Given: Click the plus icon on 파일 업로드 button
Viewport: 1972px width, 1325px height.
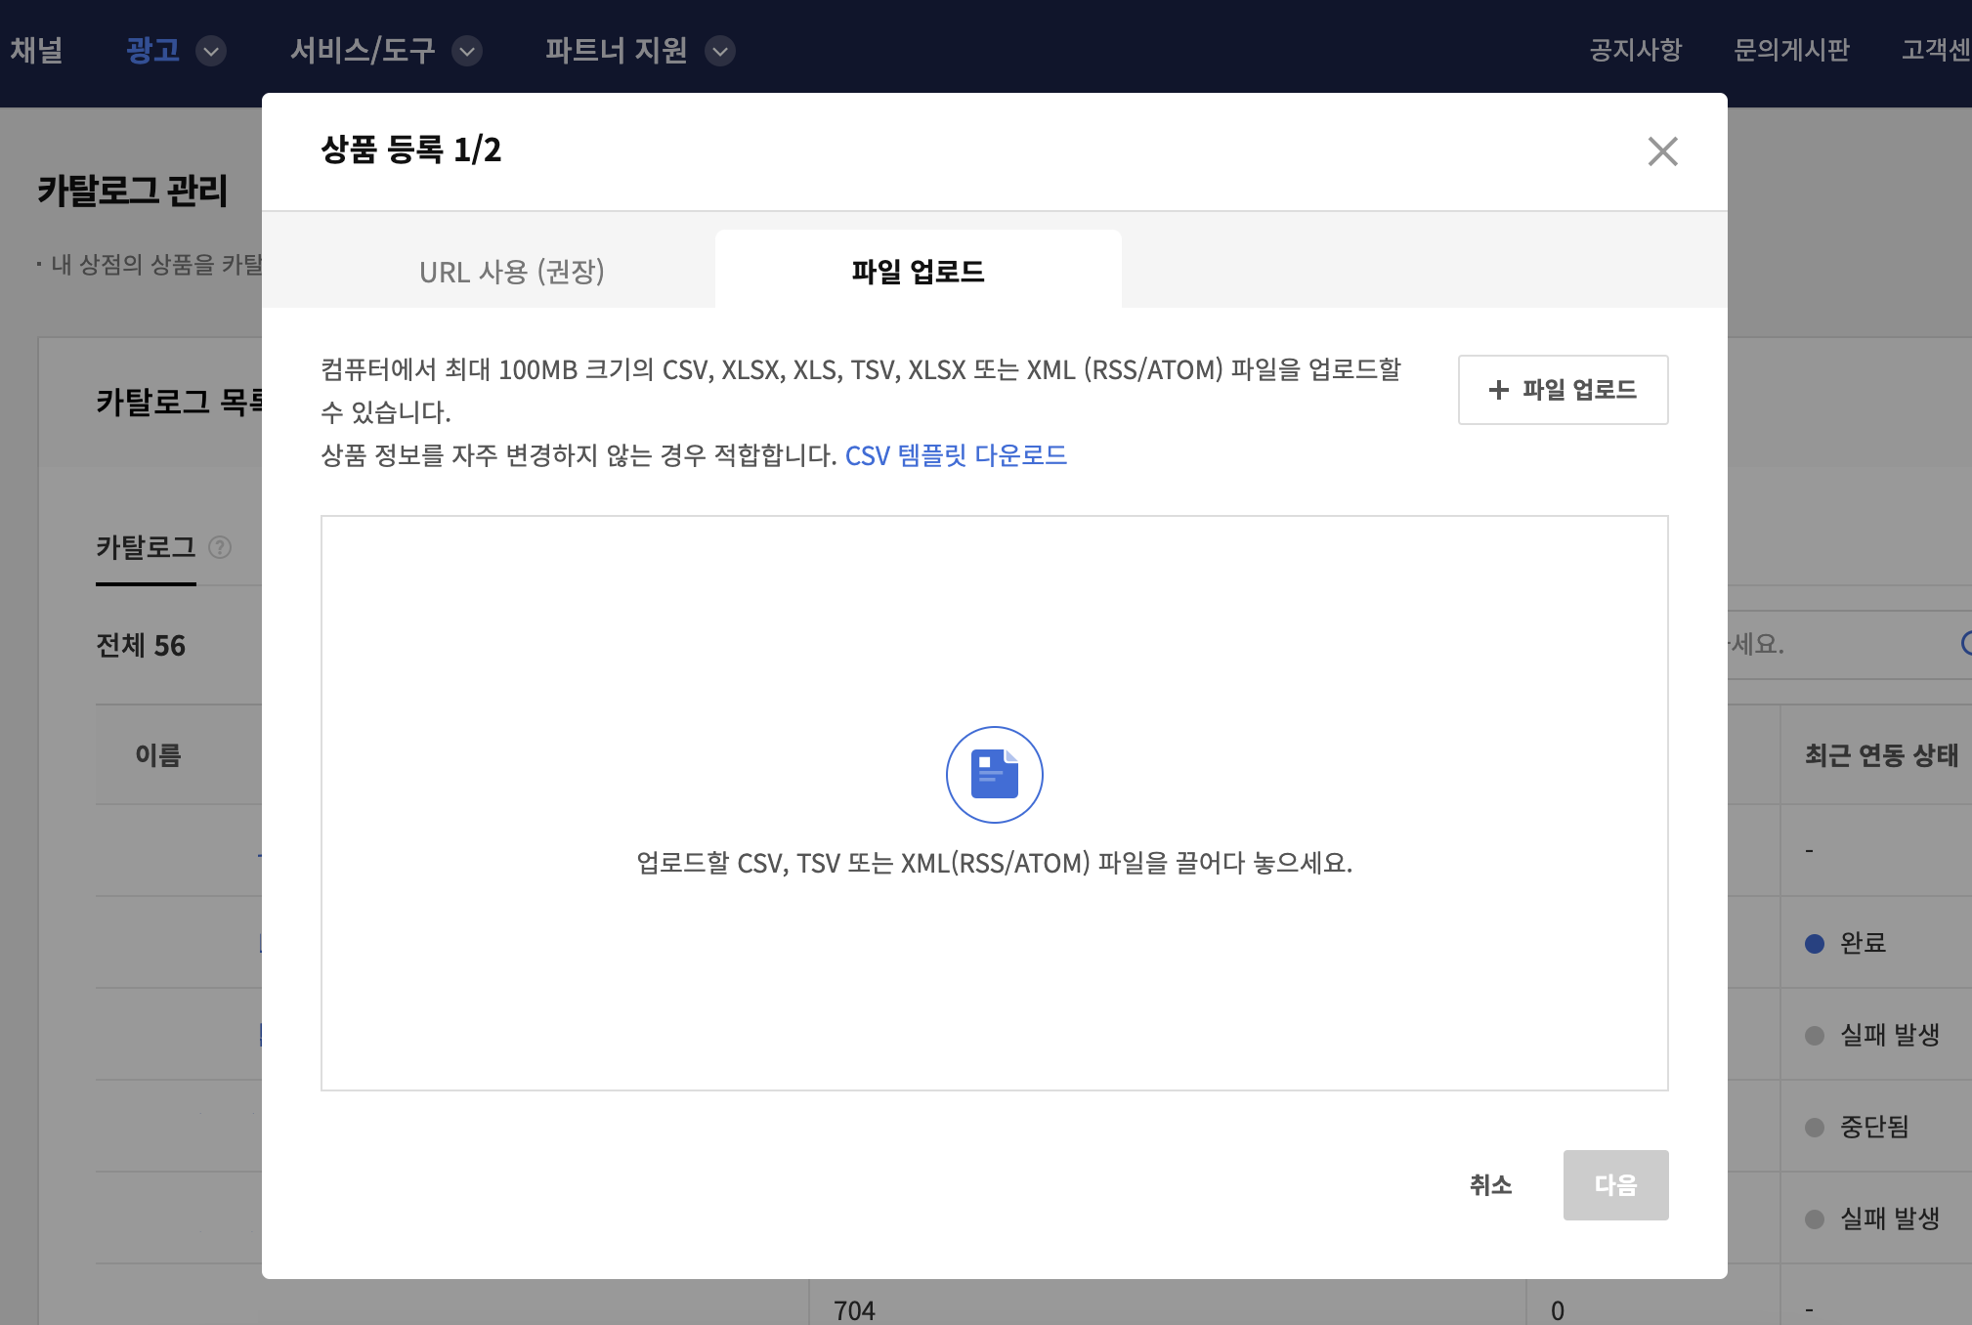Looking at the screenshot, I should 1498,390.
